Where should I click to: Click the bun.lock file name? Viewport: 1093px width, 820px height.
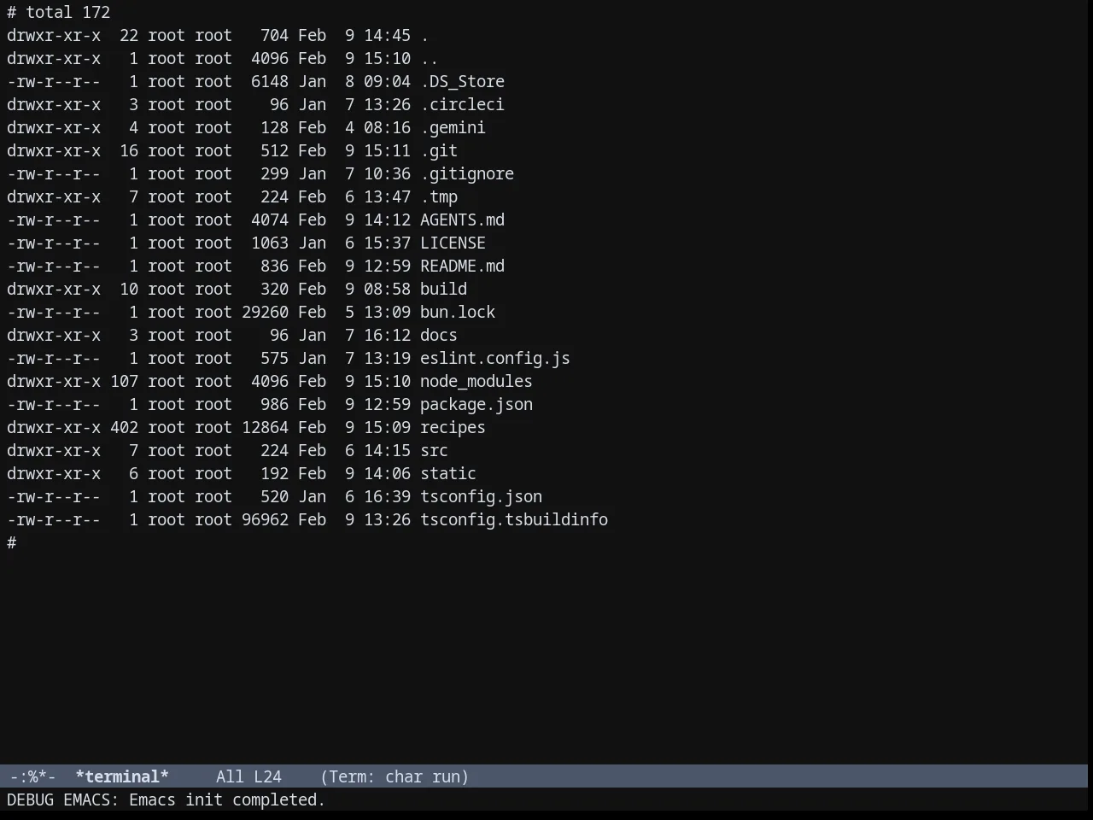point(458,312)
